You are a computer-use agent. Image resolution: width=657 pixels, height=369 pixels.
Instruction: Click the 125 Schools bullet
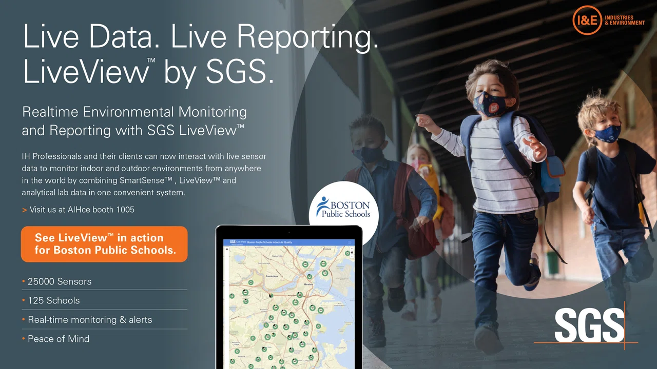[51, 300]
